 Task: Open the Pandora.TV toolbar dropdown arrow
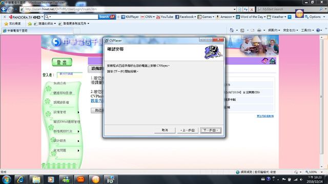[x=42, y=17]
